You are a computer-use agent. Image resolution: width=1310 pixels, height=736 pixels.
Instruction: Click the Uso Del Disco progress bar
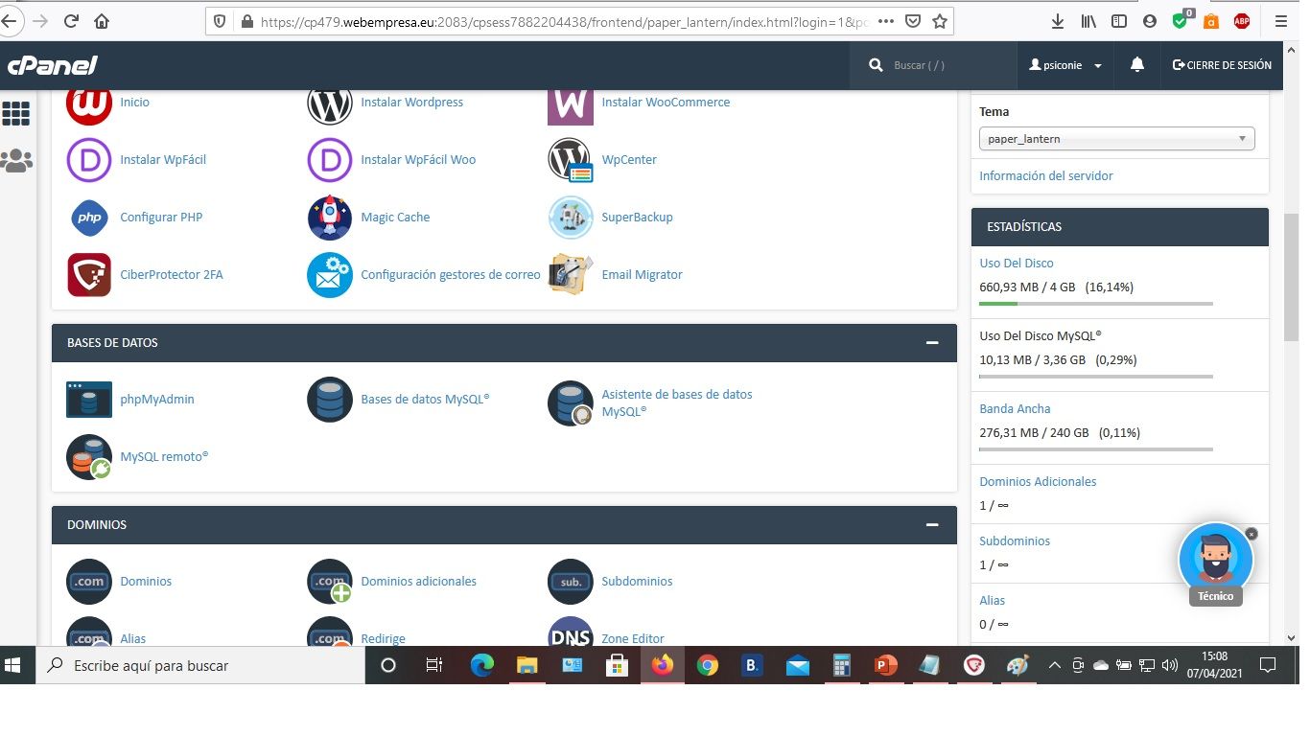click(1096, 304)
